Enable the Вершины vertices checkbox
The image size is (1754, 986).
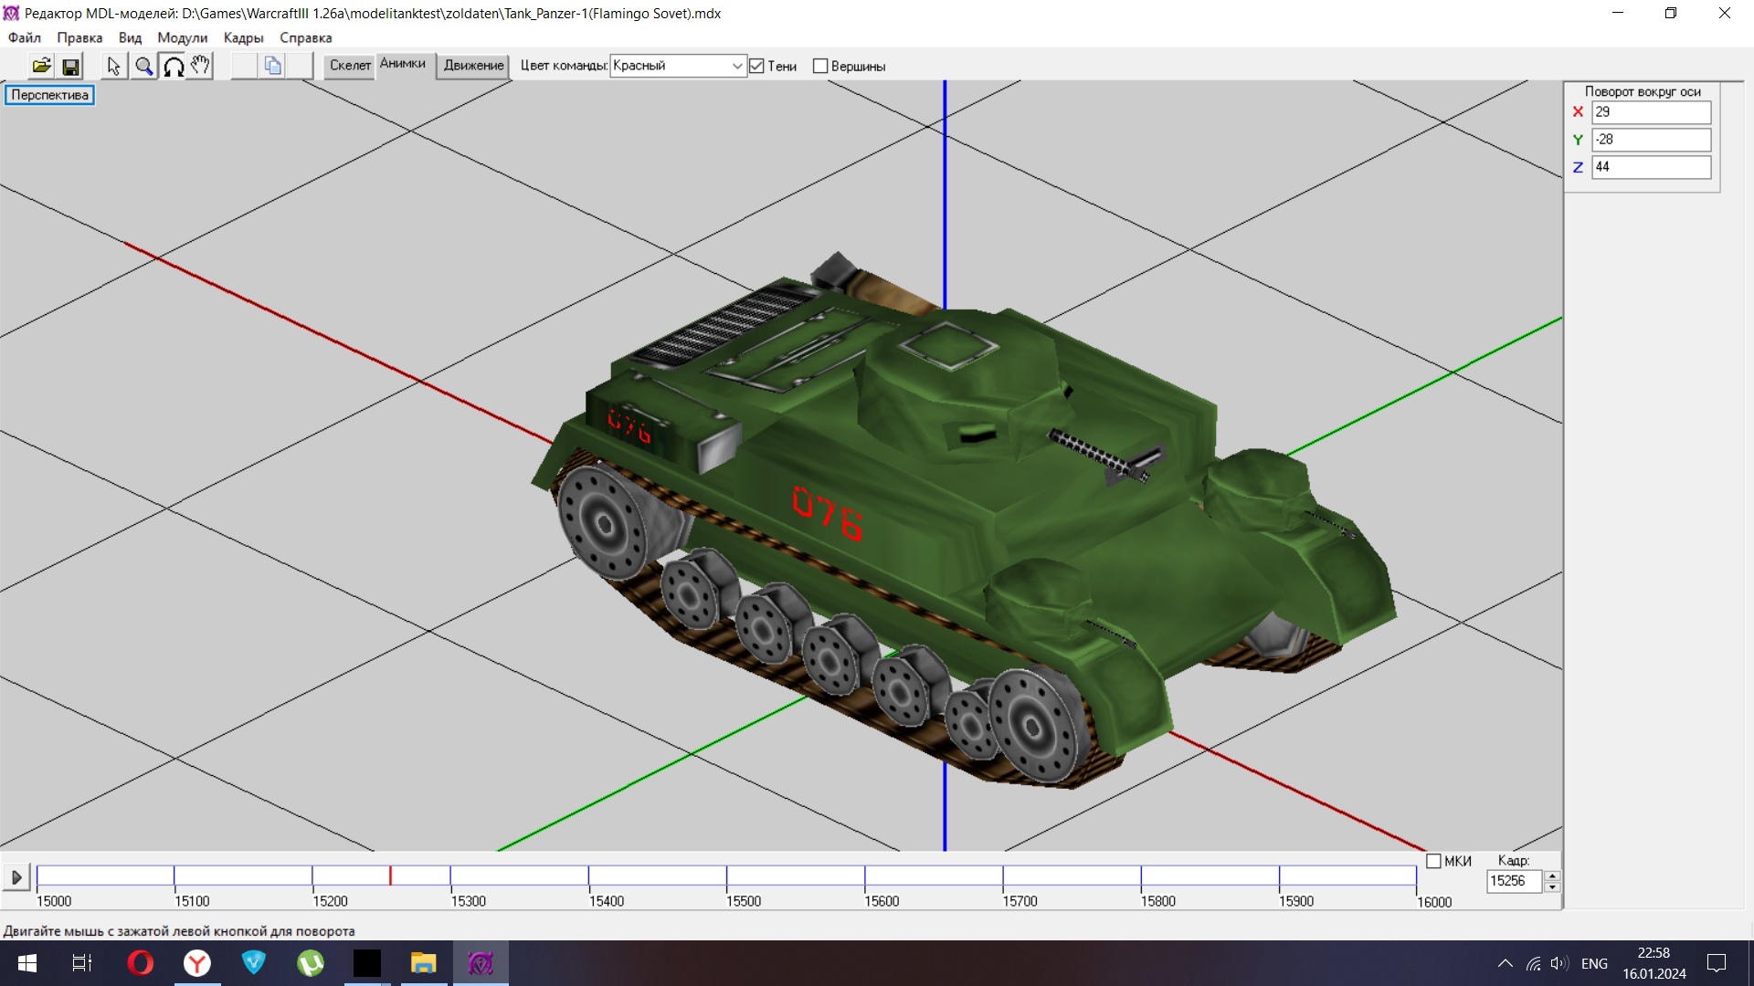click(820, 66)
